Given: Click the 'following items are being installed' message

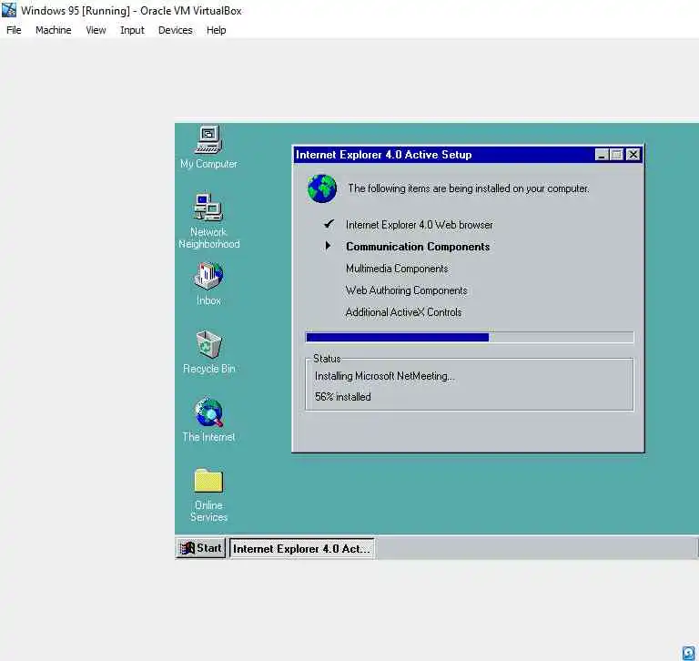Looking at the screenshot, I should coord(468,188).
